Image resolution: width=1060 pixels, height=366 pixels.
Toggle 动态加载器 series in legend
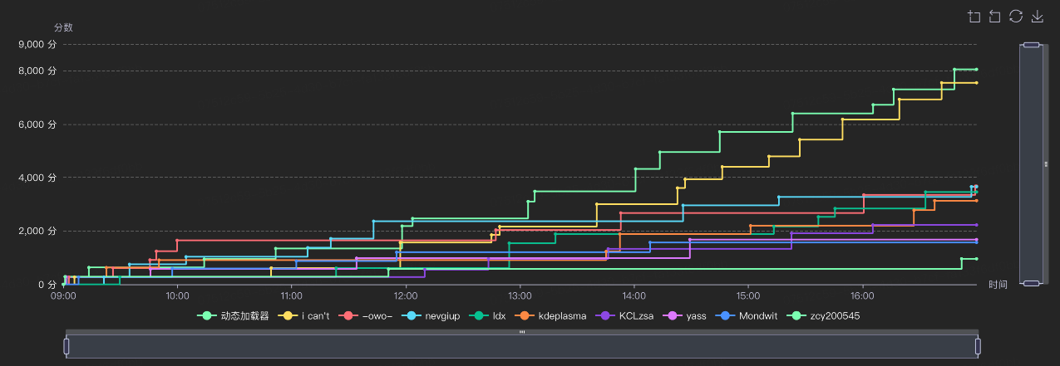tap(233, 316)
